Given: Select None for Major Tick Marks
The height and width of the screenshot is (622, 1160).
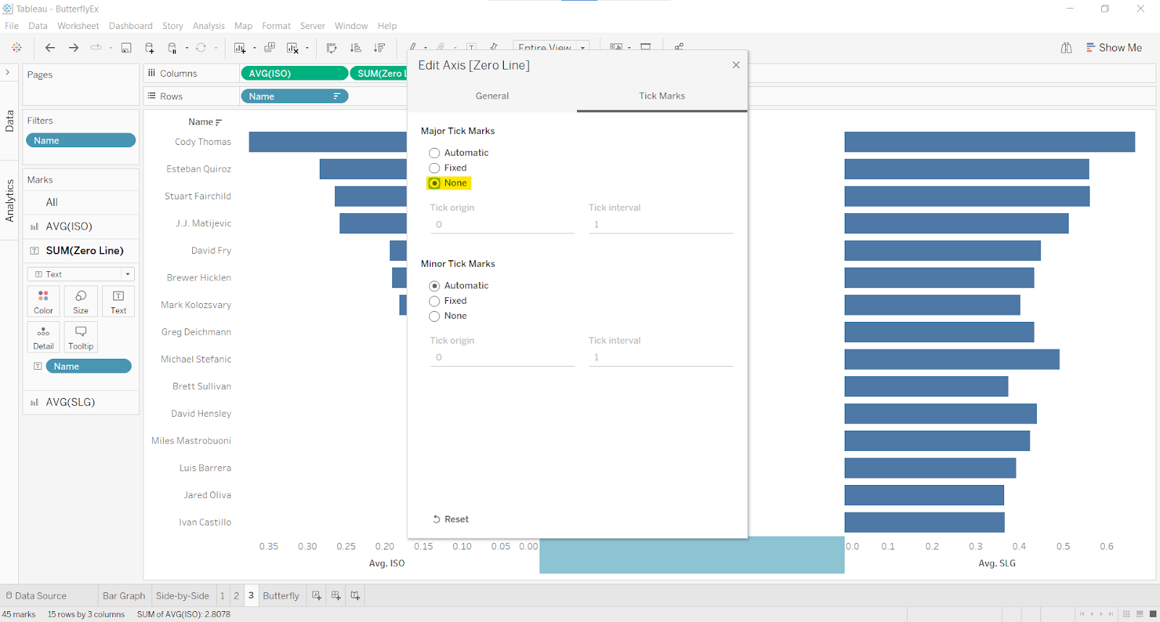Looking at the screenshot, I should pos(434,183).
